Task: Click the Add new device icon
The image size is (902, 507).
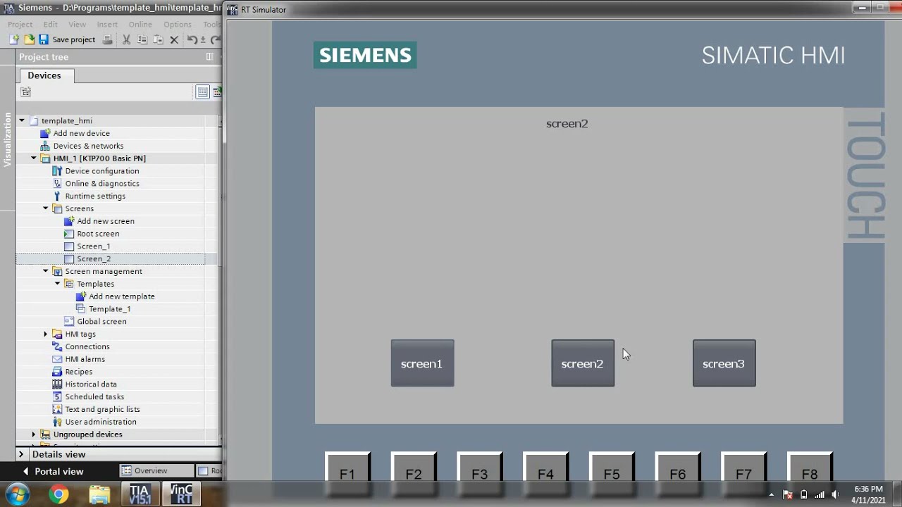Action: click(x=45, y=133)
